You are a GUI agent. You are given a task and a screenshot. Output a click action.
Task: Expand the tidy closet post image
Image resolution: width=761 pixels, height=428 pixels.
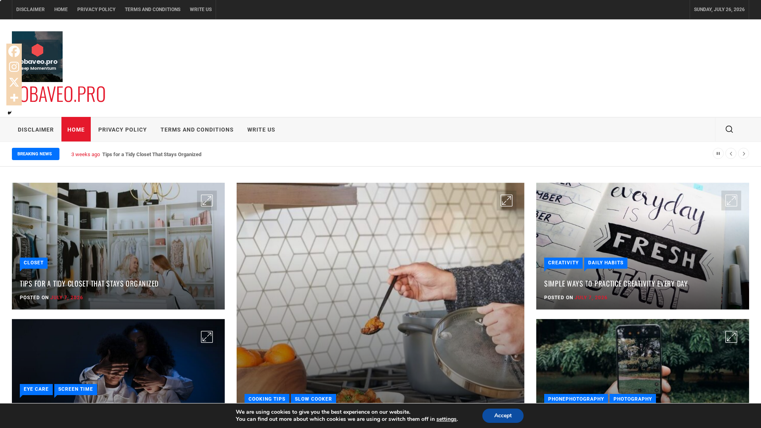[207, 201]
